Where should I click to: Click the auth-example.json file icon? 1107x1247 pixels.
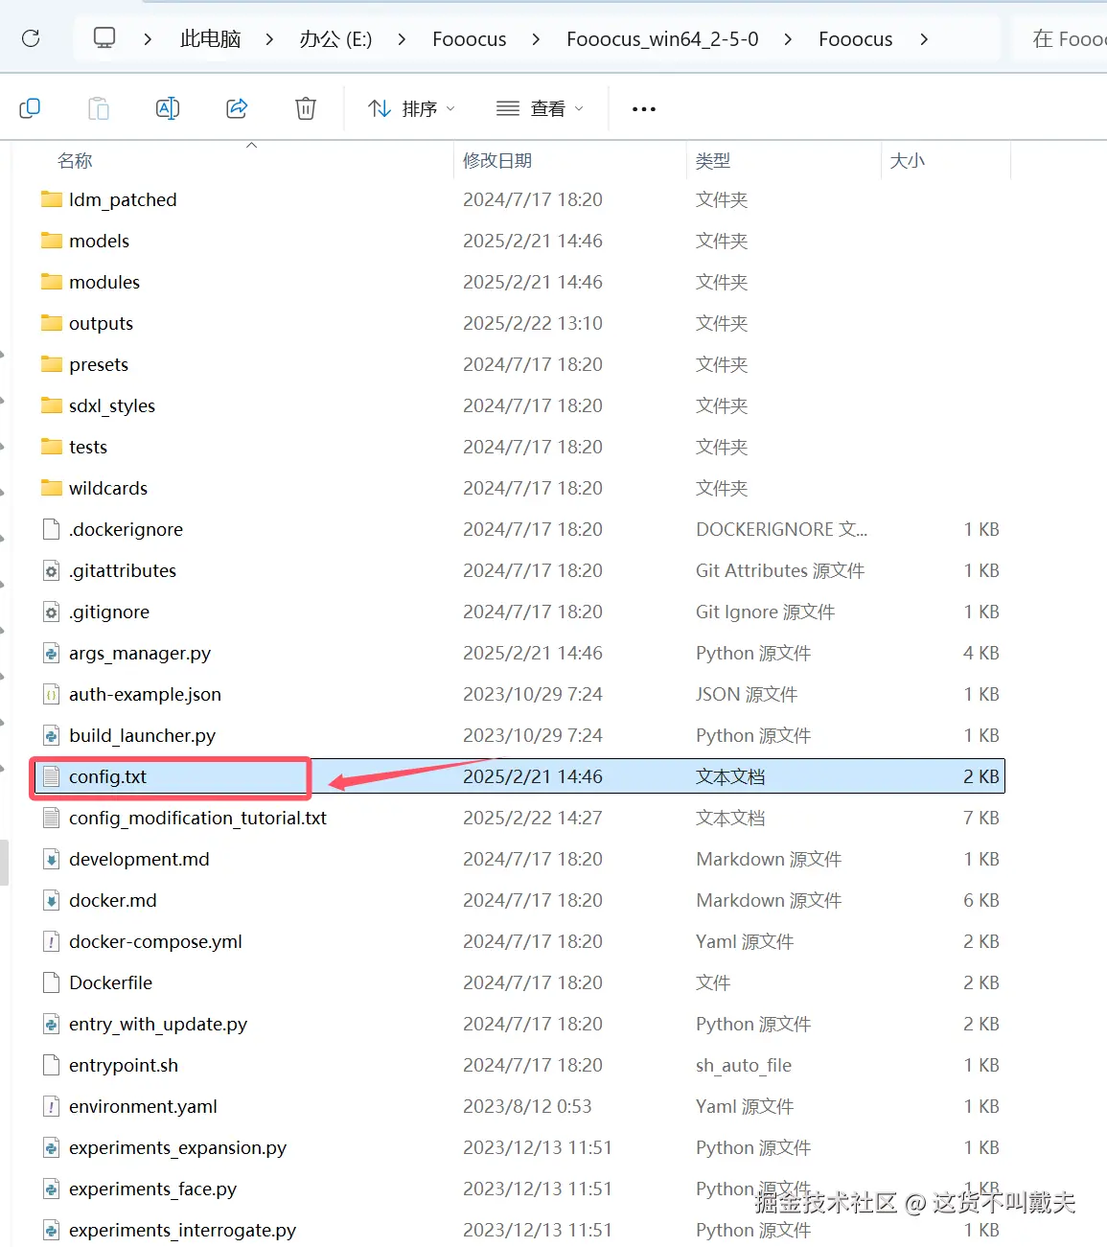(x=52, y=694)
